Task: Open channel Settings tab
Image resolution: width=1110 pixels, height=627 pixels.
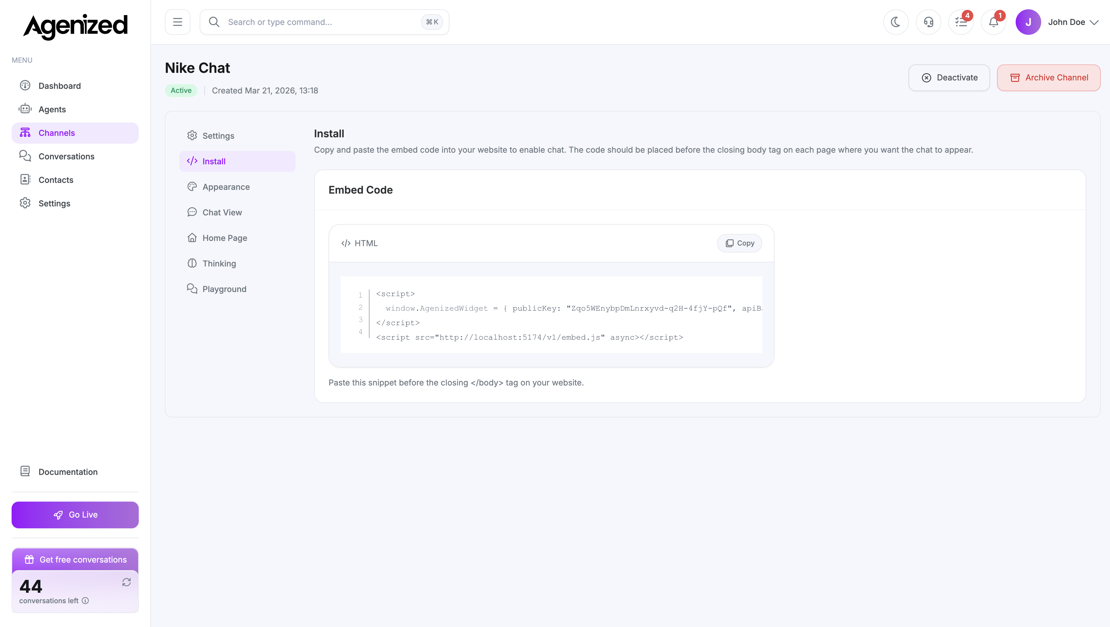Action: pyautogui.click(x=237, y=136)
